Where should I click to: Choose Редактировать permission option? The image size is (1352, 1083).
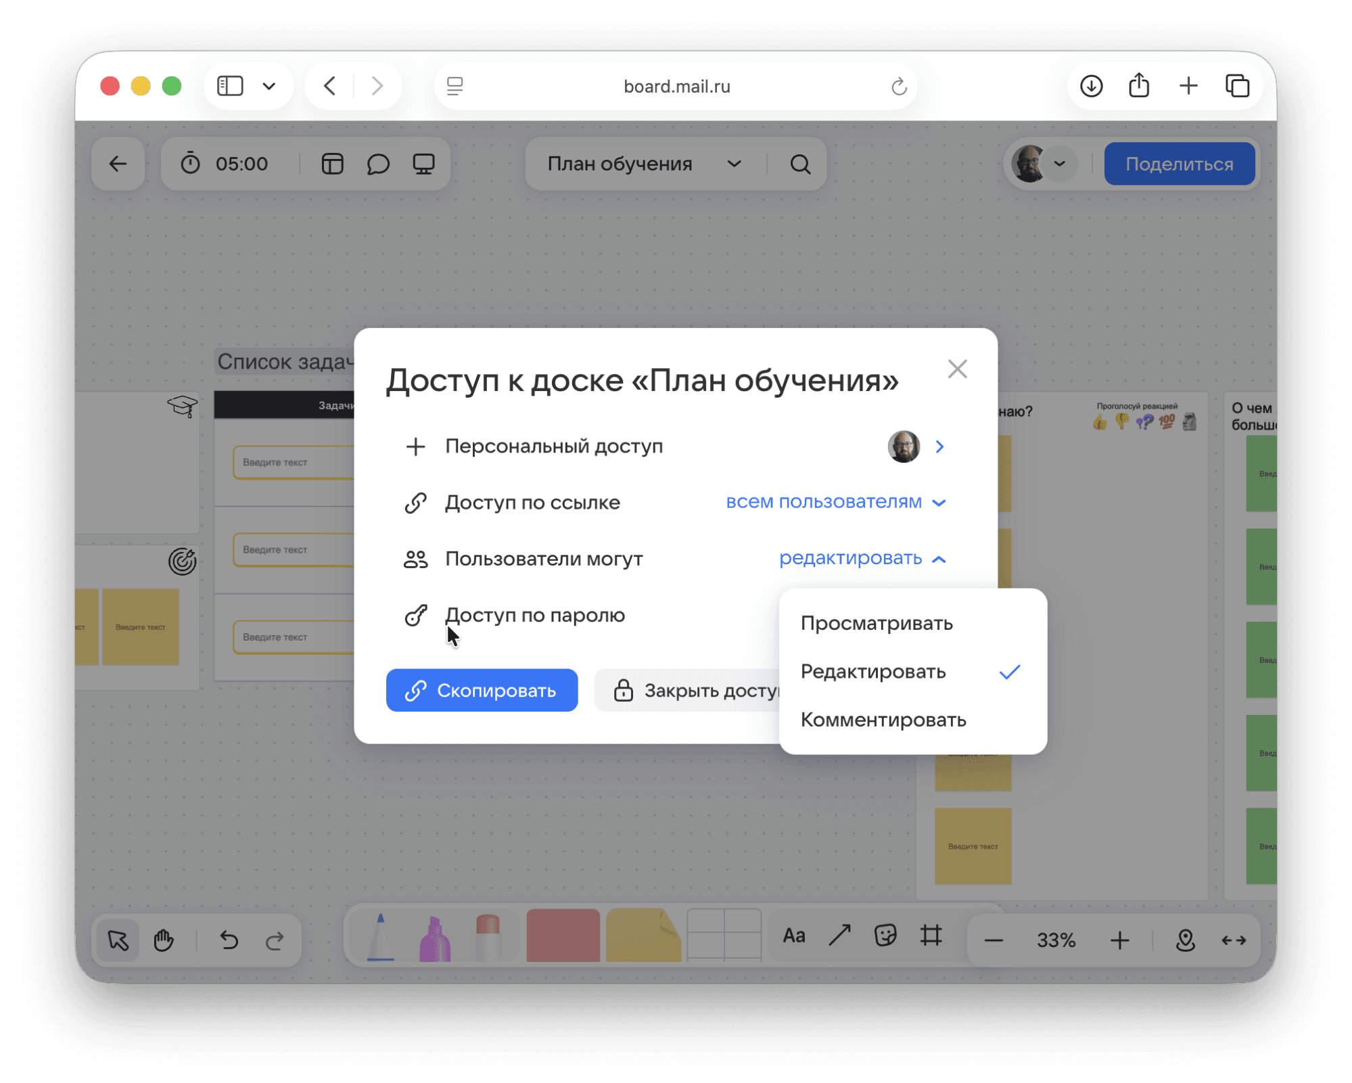coord(912,672)
